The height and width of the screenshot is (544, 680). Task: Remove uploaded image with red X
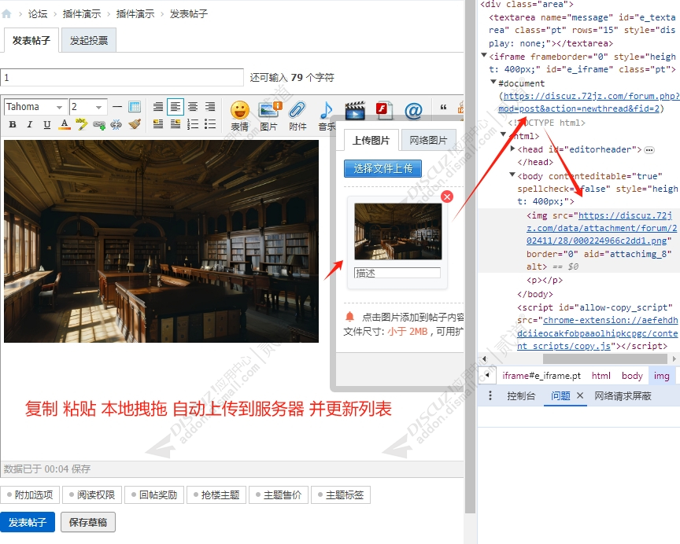[x=447, y=197]
